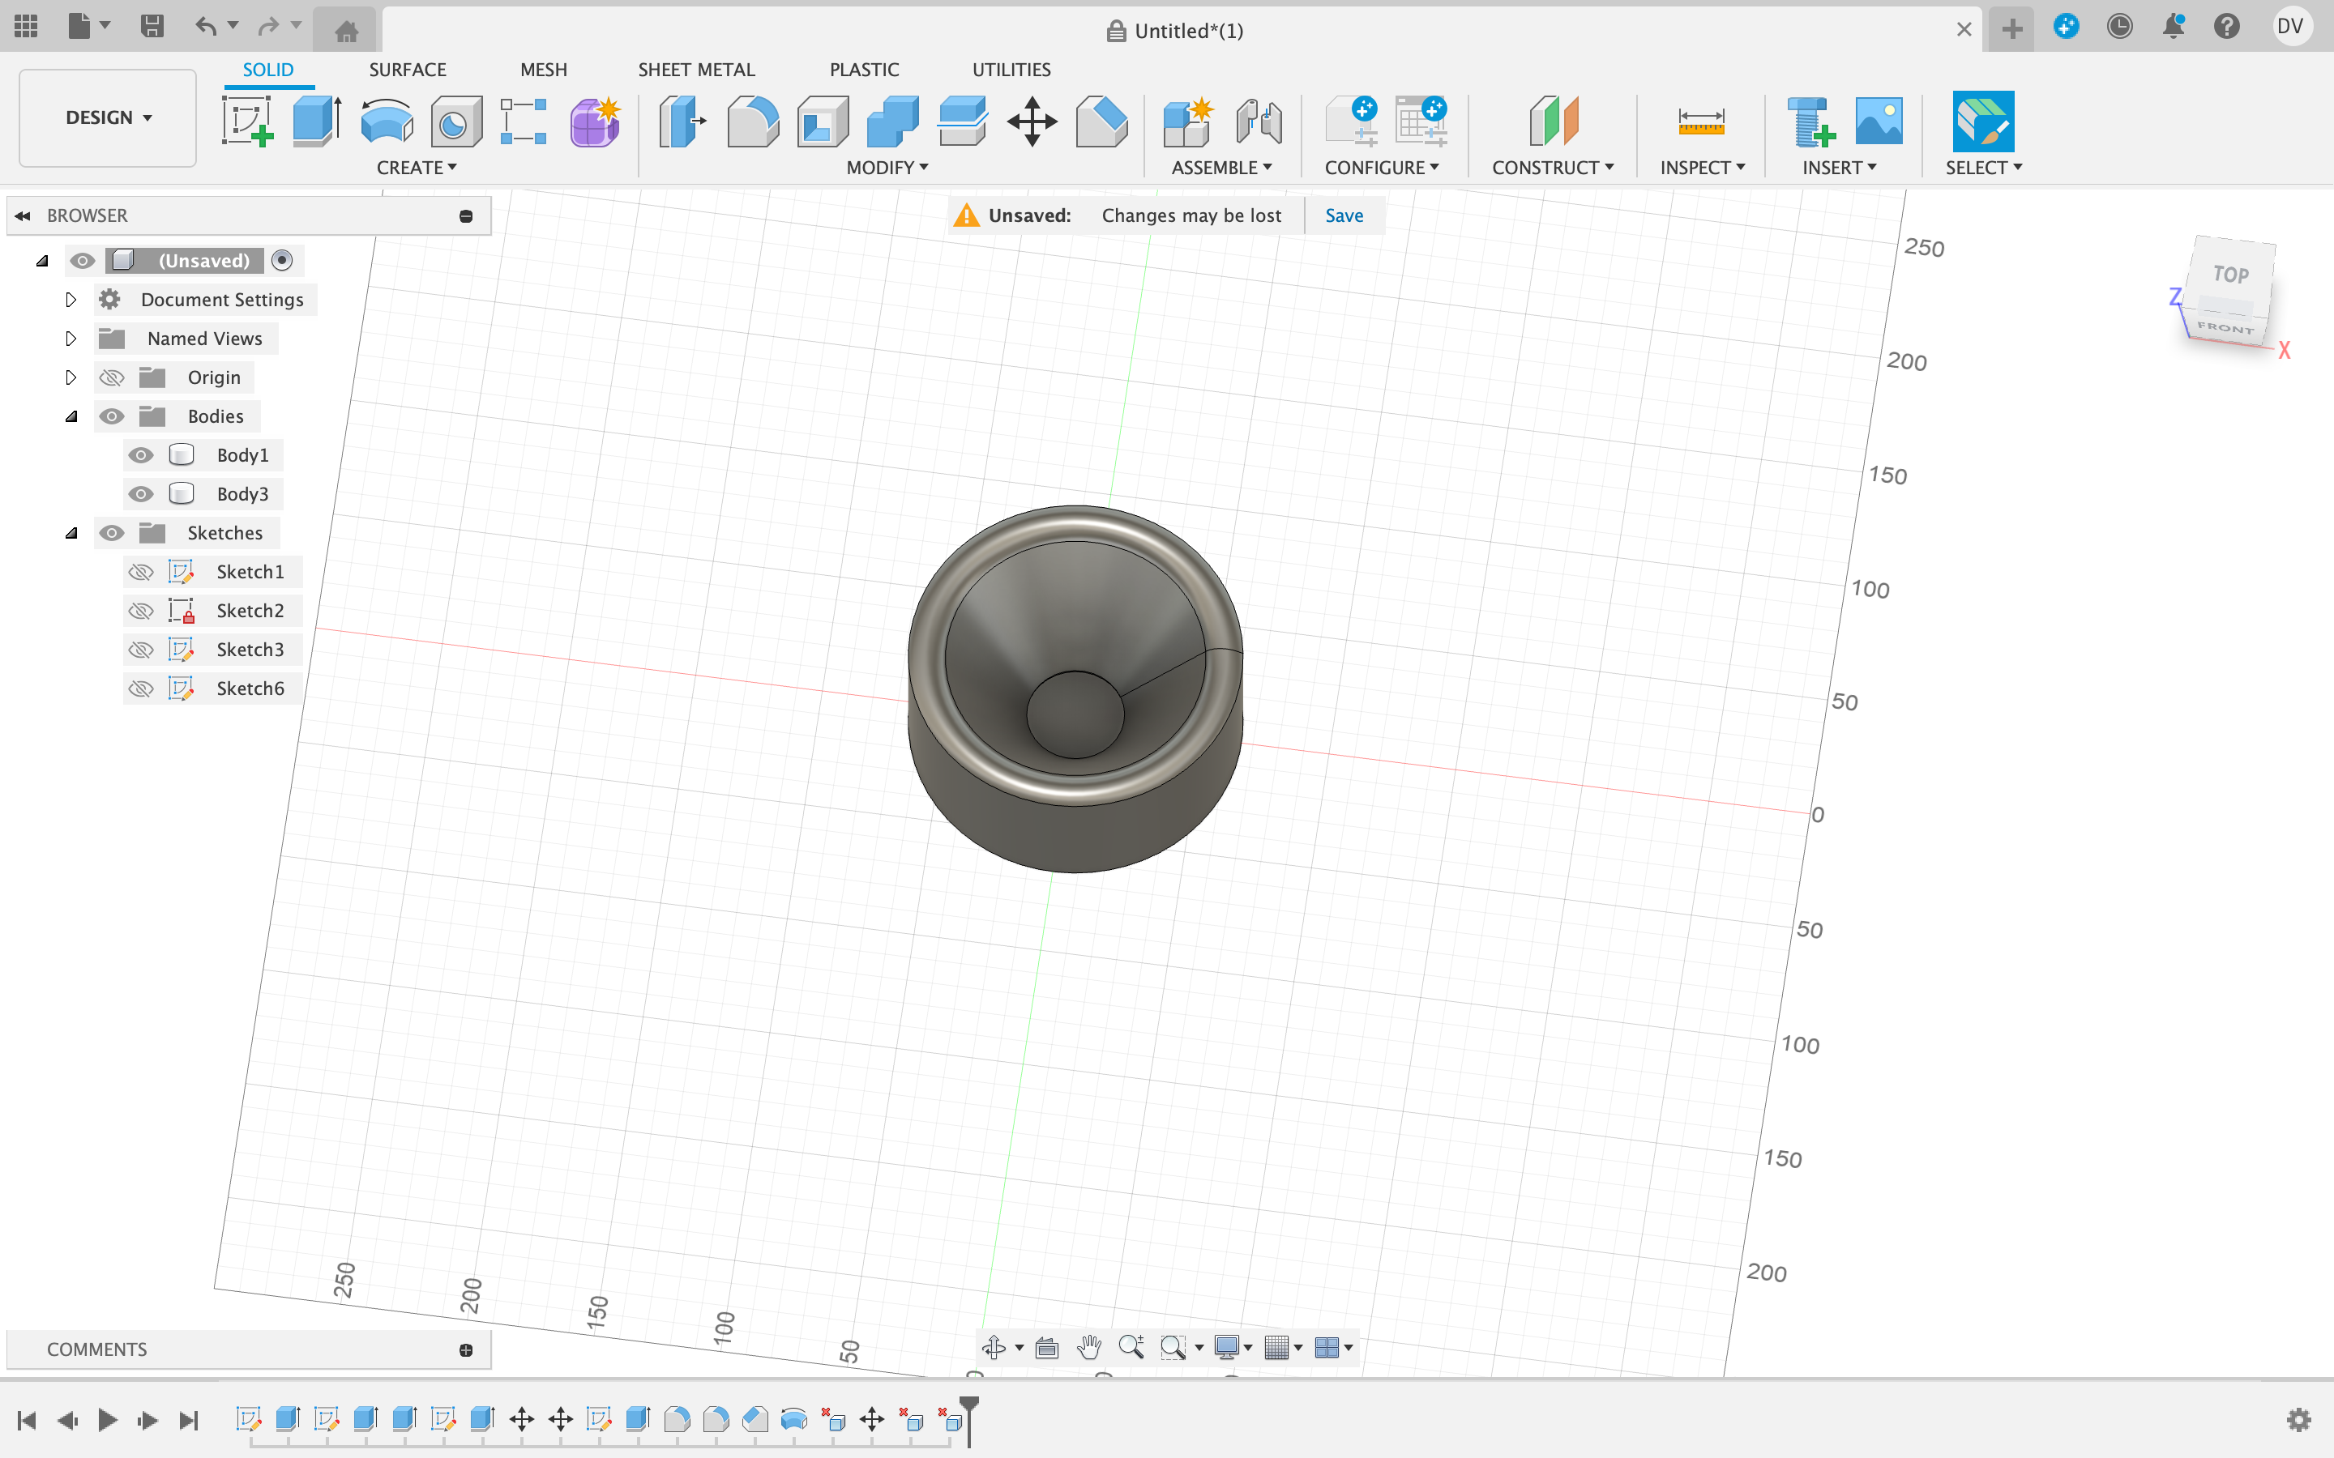Open the COMMENTS panel
This screenshot has height=1458, width=2334.
pyautogui.click(x=97, y=1348)
